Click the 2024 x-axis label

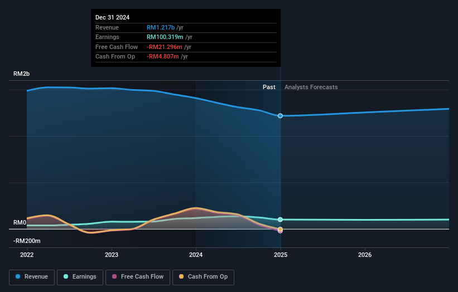[196, 255]
